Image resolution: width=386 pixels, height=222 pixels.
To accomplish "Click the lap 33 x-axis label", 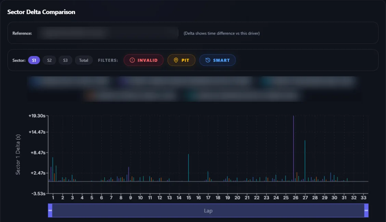I will tap(363, 198).
